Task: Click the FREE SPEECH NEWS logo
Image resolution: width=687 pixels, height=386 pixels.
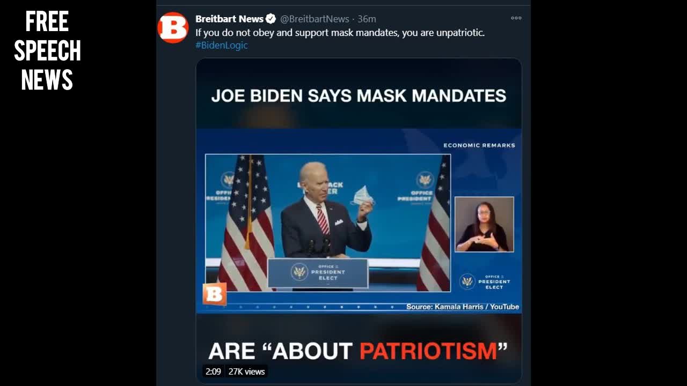Action: click(47, 51)
